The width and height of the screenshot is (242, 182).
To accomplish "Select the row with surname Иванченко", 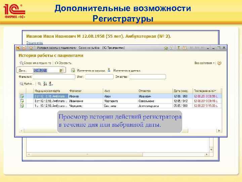I will (x=120, y=101).
